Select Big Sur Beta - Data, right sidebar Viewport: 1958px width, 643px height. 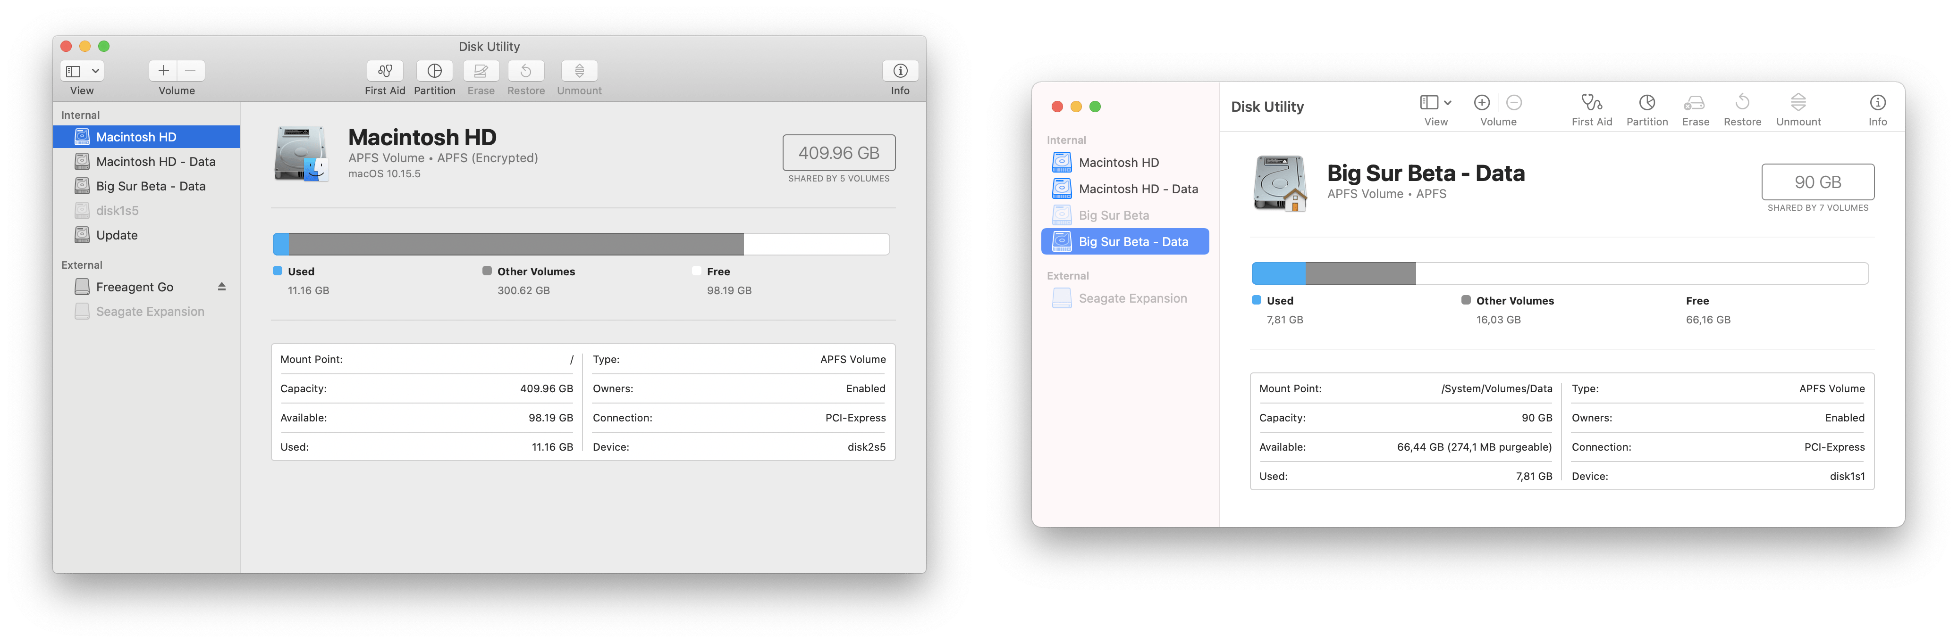[x=1125, y=241]
